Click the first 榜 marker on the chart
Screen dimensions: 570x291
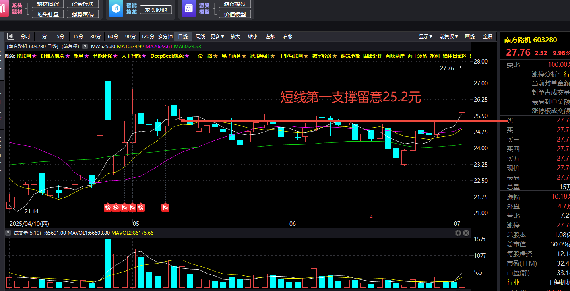108,208
